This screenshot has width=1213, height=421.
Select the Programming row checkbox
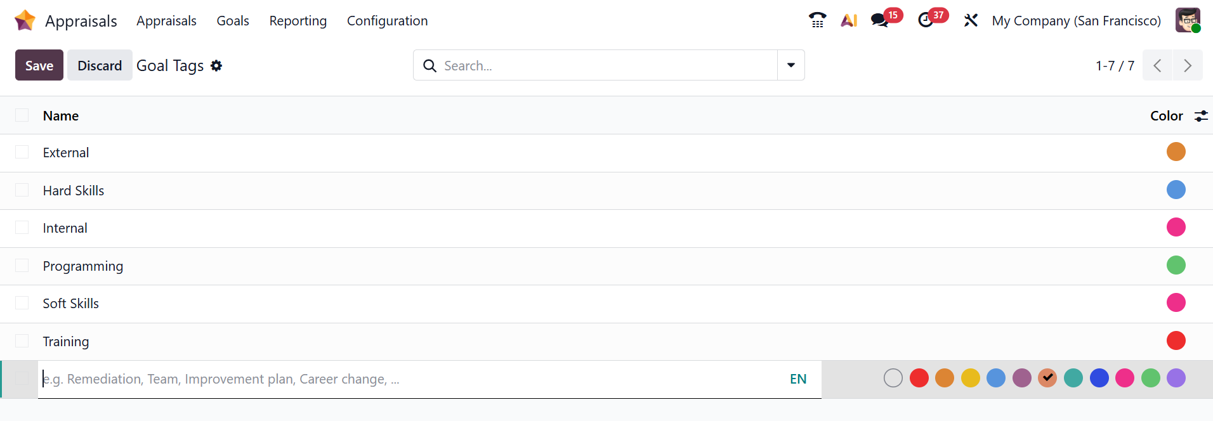click(x=22, y=266)
